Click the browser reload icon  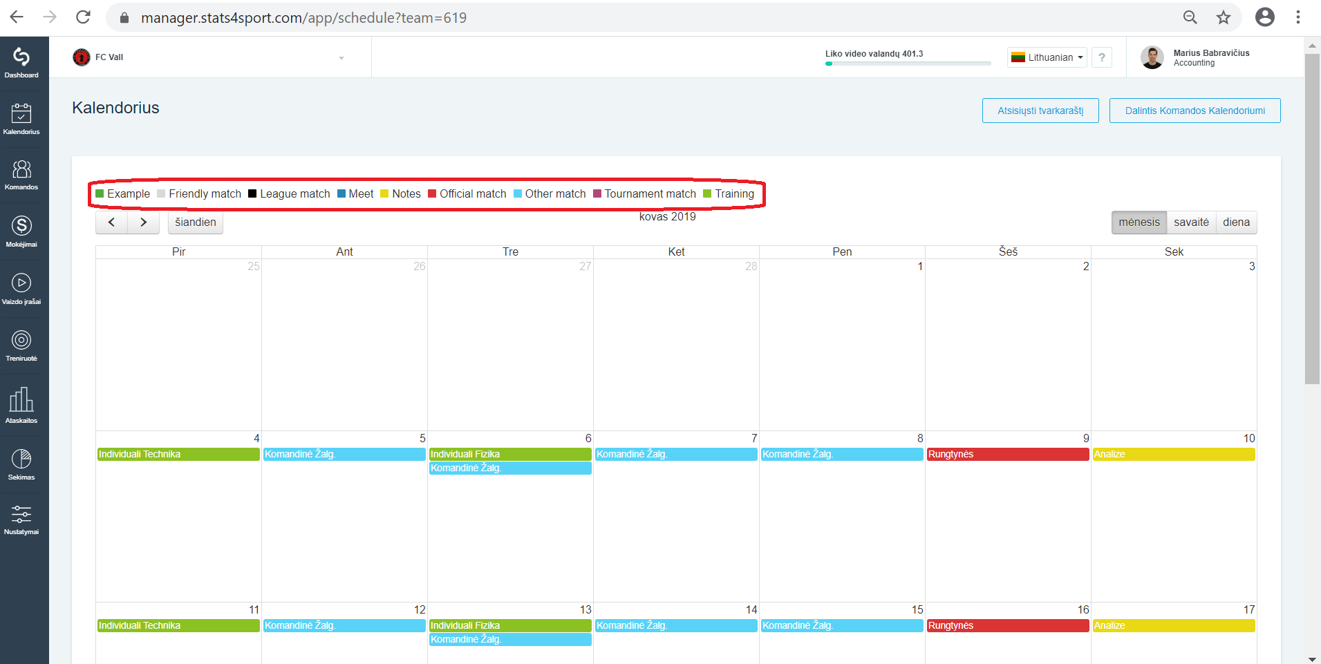[83, 17]
